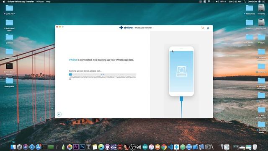Open iTunes from the dock
268x151 pixels.
point(151,147)
